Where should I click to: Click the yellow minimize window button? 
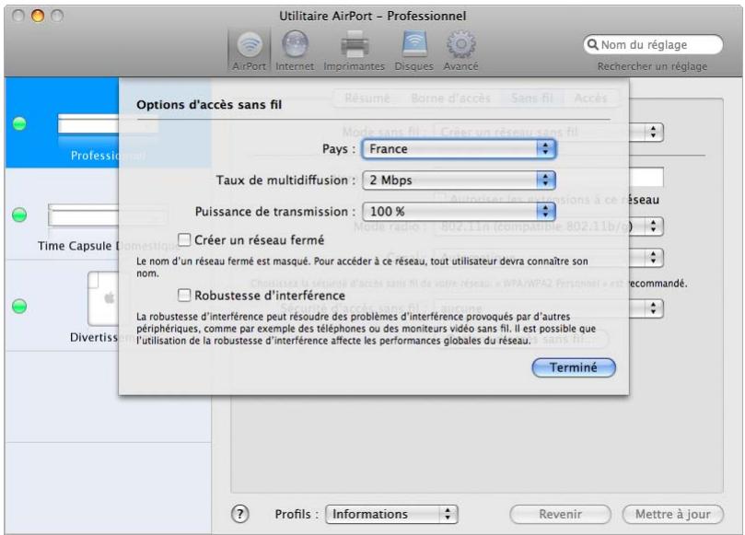38,17
